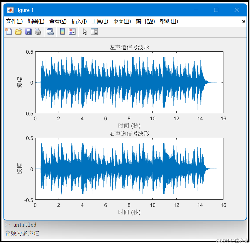Open the 文件(F) menu

(14, 21)
